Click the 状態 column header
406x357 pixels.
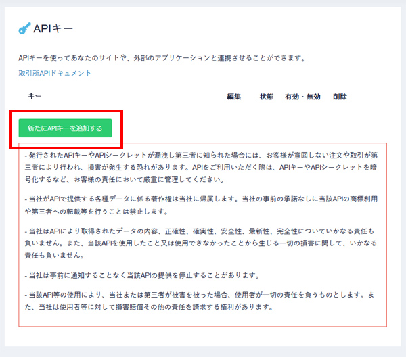tap(267, 97)
